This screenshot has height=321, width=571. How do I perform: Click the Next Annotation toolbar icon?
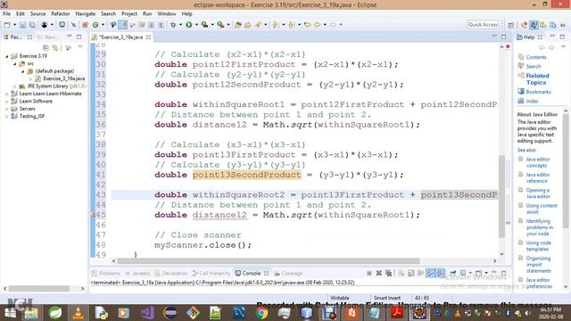click(x=276, y=25)
